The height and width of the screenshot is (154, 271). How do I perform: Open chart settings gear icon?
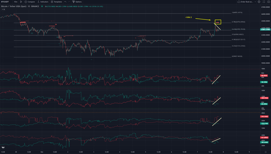[259, 2]
